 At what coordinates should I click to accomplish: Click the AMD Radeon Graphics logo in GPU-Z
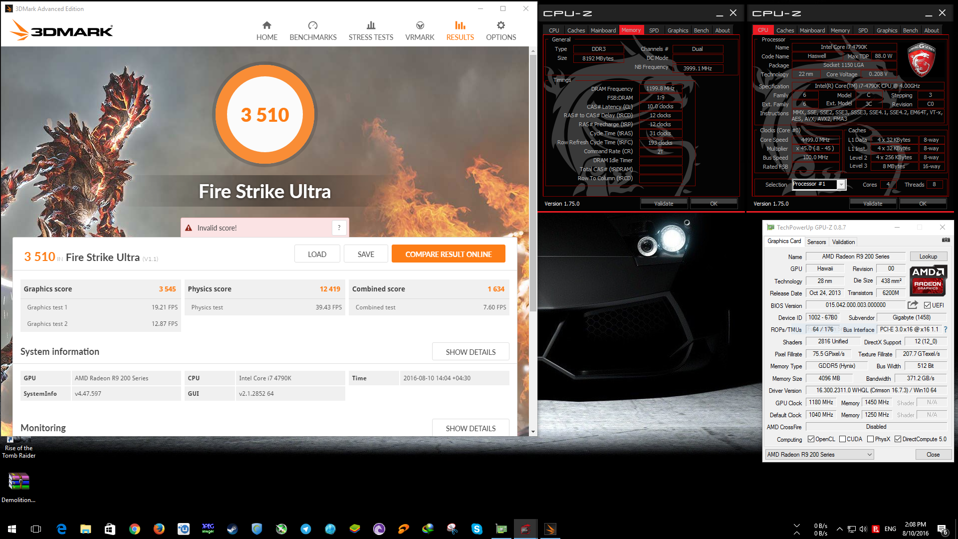(x=928, y=280)
